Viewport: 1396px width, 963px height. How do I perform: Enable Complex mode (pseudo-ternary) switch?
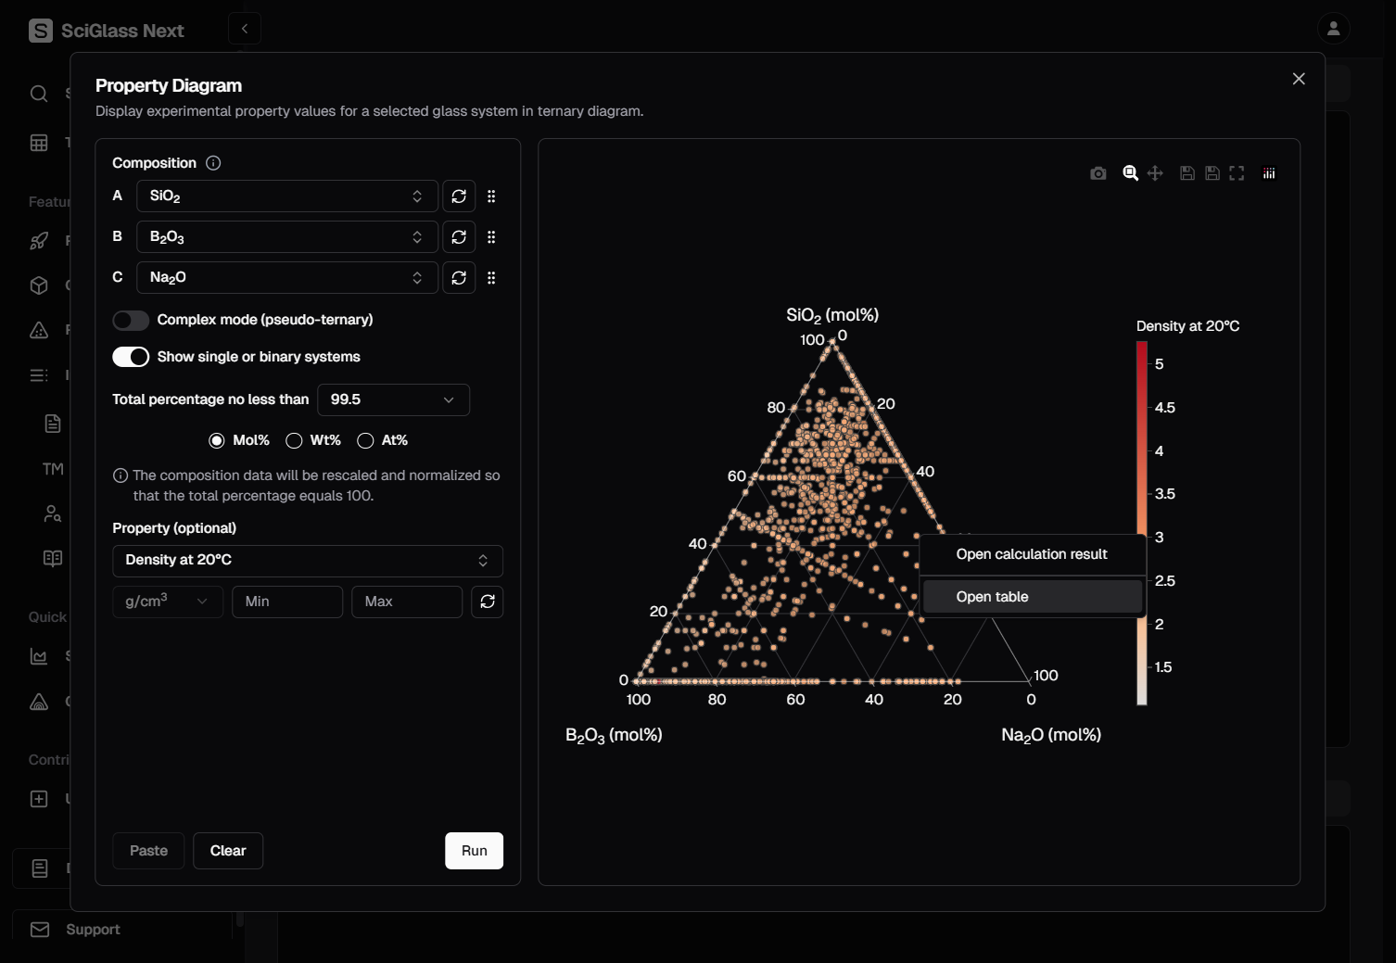[x=131, y=321]
